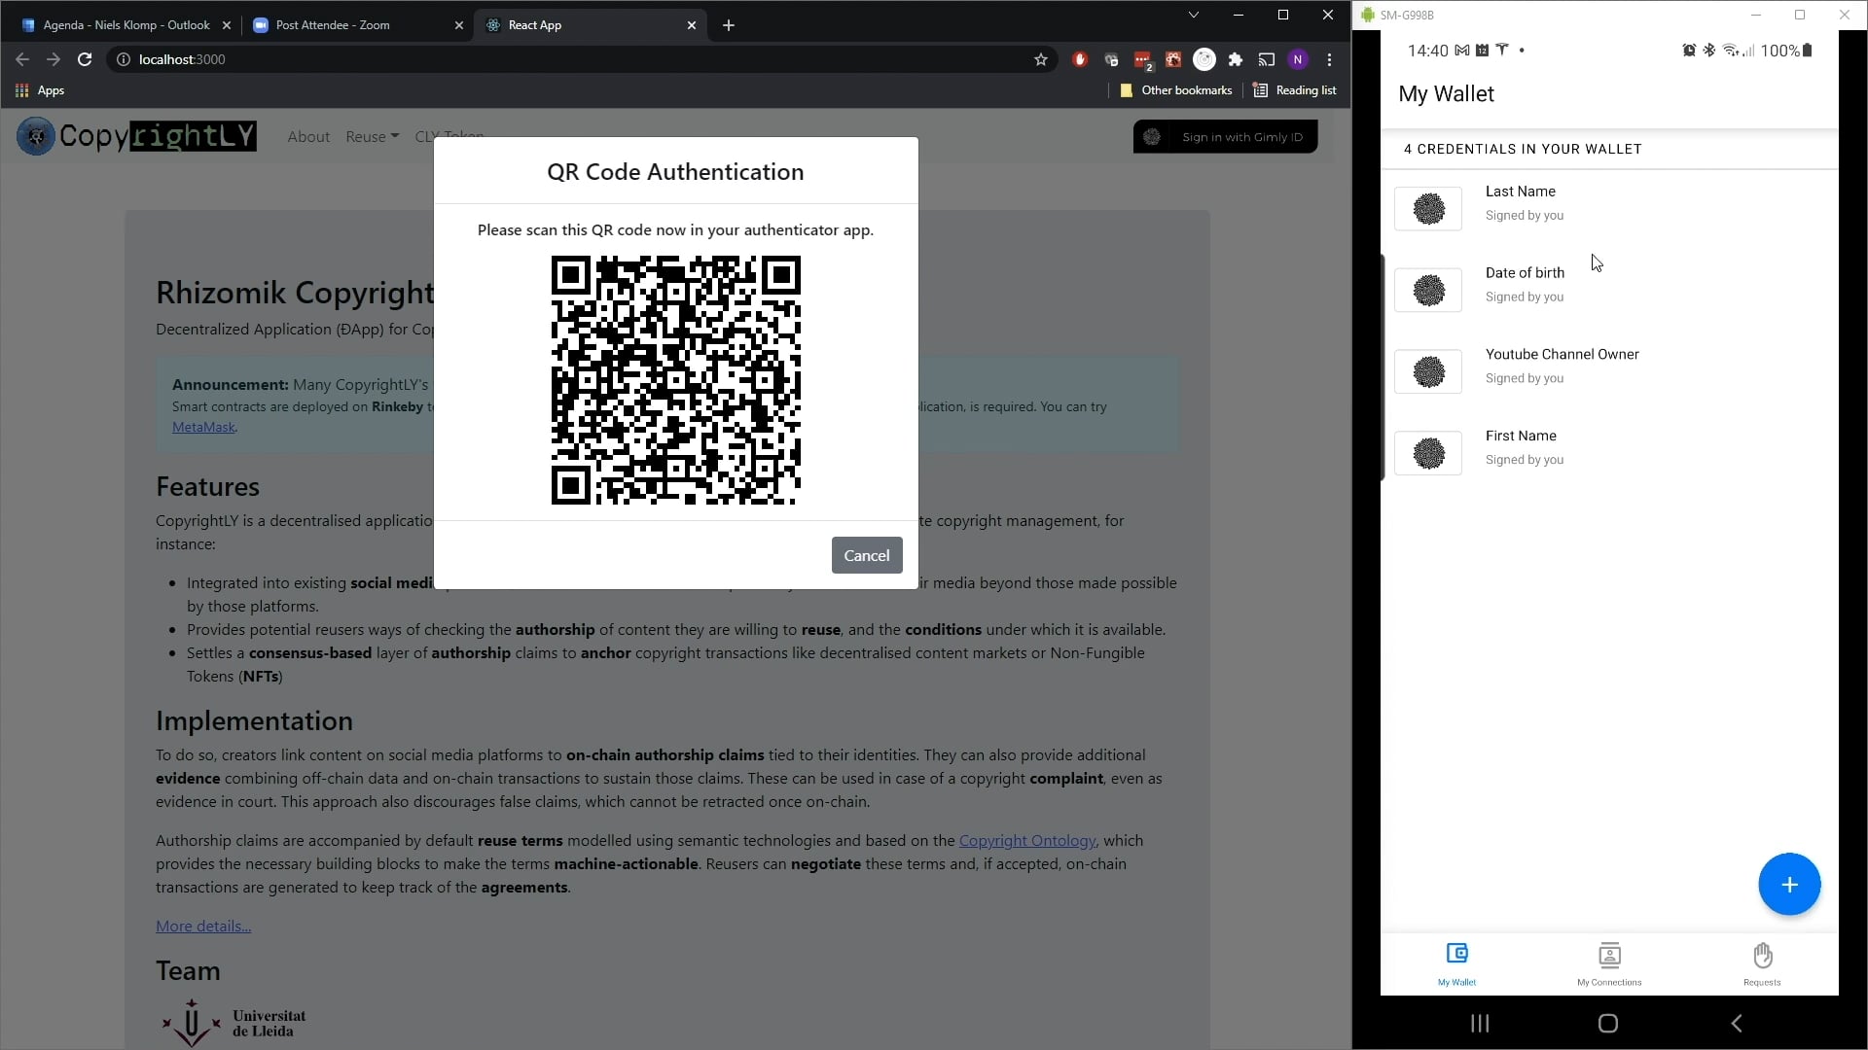Close the Outlook Agenda tab
This screenshot has width=1868, height=1050.
point(227,25)
